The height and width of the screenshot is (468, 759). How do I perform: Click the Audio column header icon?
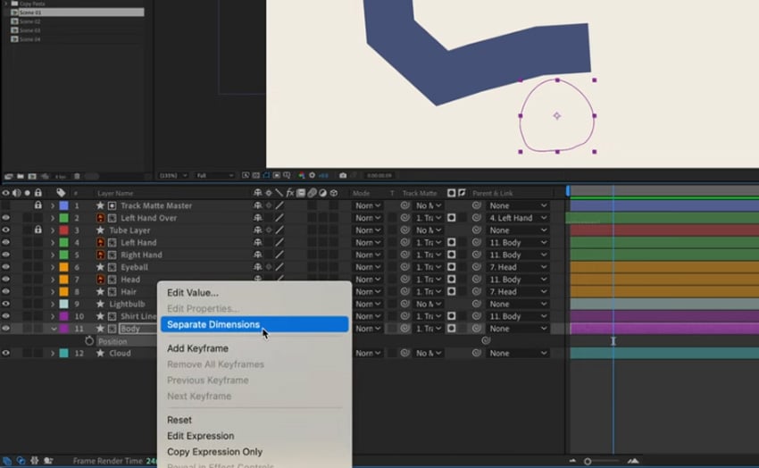[16, 193]
